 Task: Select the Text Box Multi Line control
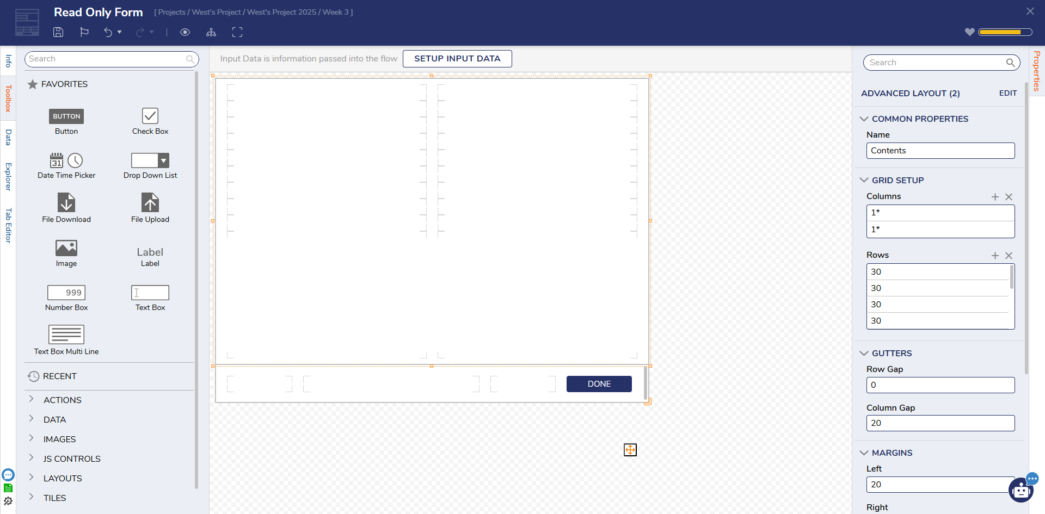[x=66, y=340]
